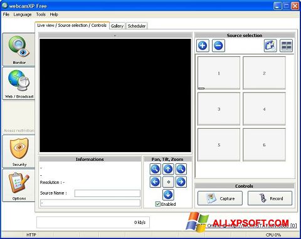
Task: Switch to the Scheduler tab
Action: (x=137, y=26)
